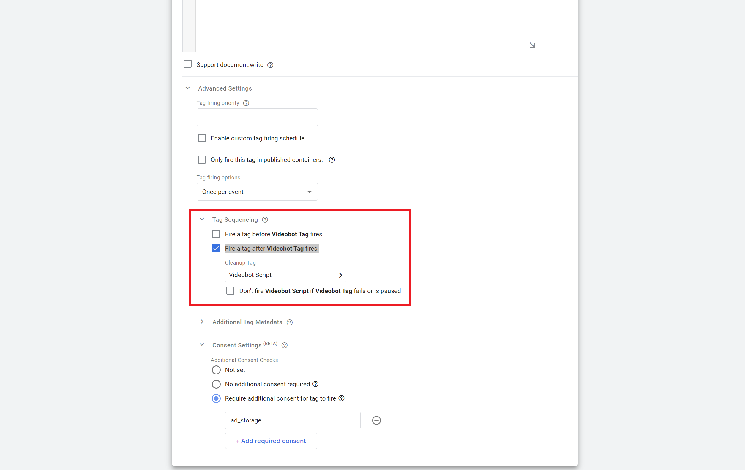Click help icon next to Support document.write
Screen dimensions: 745x470
click(270, 65)
